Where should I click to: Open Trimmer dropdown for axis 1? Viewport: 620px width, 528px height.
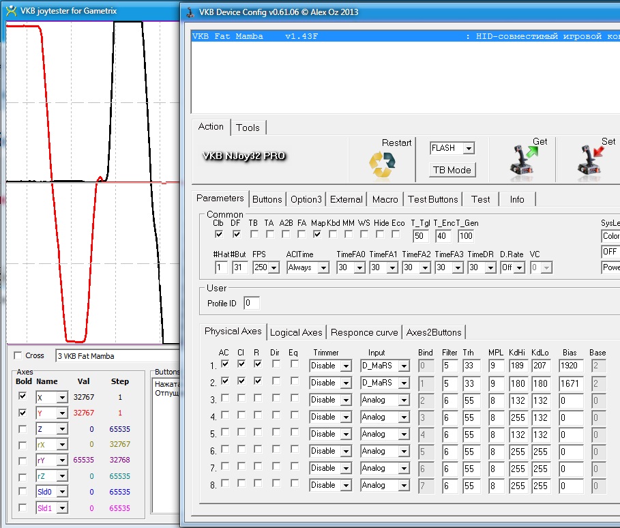pos(346,366)
